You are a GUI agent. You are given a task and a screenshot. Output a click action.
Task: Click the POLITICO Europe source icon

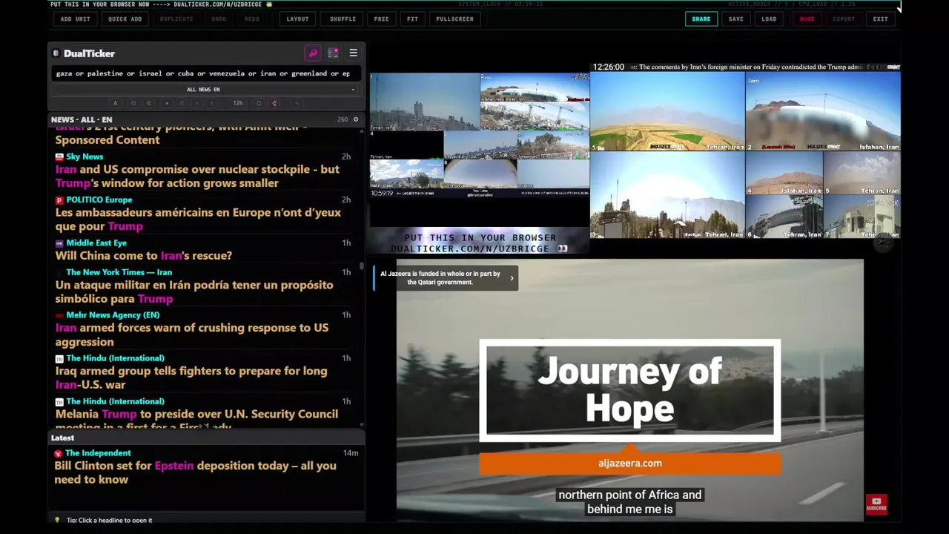[59, 200]
